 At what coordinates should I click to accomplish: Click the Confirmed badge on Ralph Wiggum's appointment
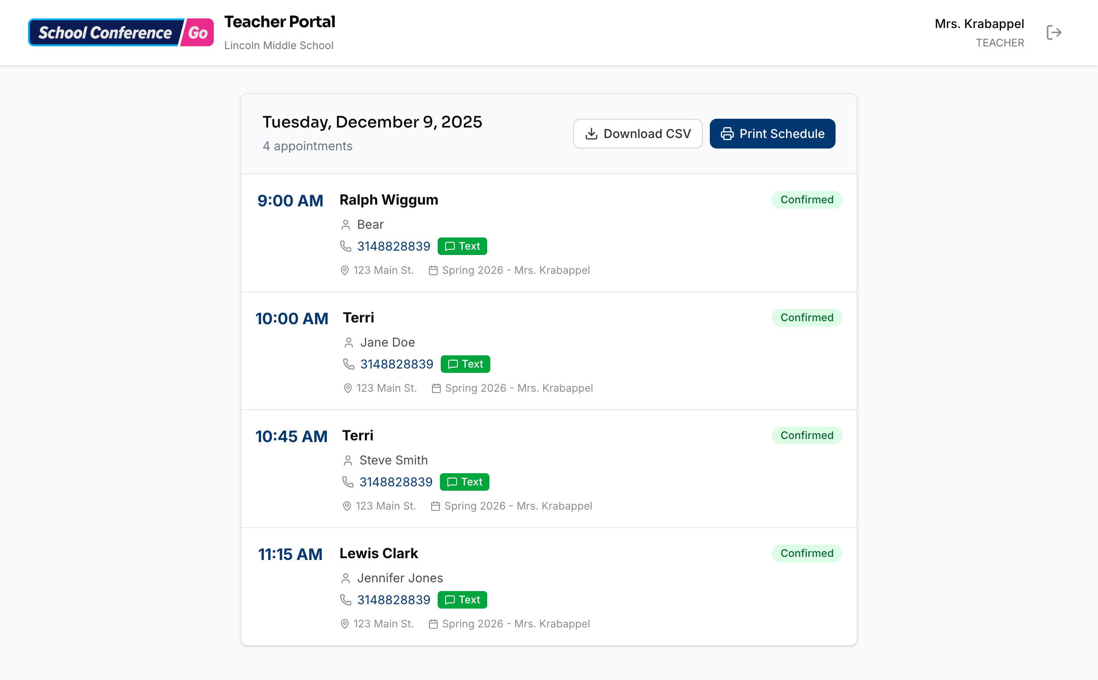coord(806,200)
